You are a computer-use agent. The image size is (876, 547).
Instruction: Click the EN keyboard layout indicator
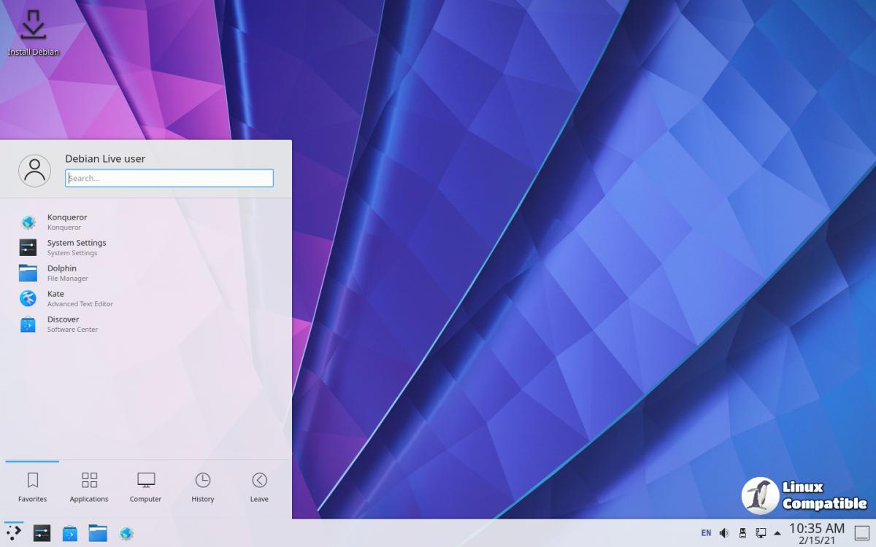(706, 533)
